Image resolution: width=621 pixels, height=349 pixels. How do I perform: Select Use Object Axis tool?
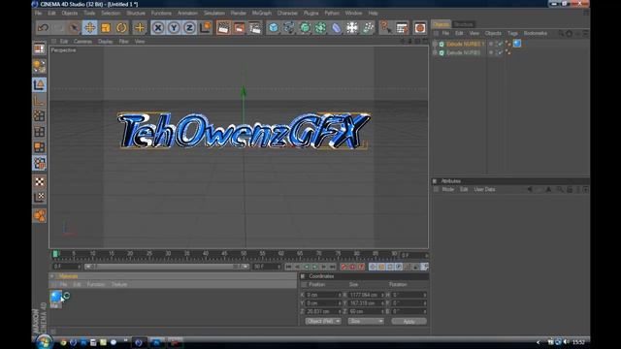pos(39,100)
